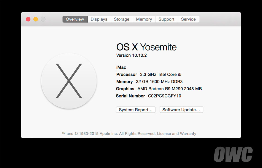
Task: Click the Serial Number label
Action: [130, 96]
